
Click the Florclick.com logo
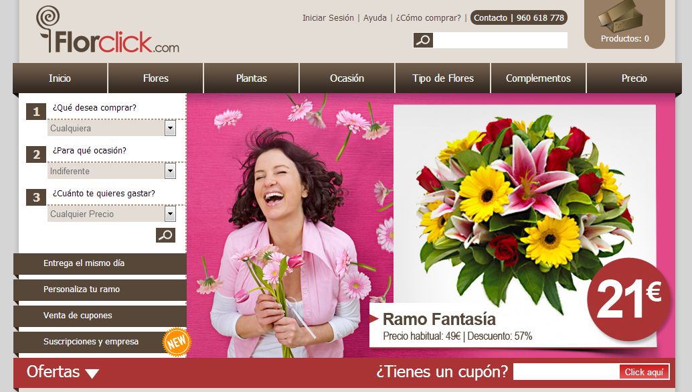pos(108,31)
